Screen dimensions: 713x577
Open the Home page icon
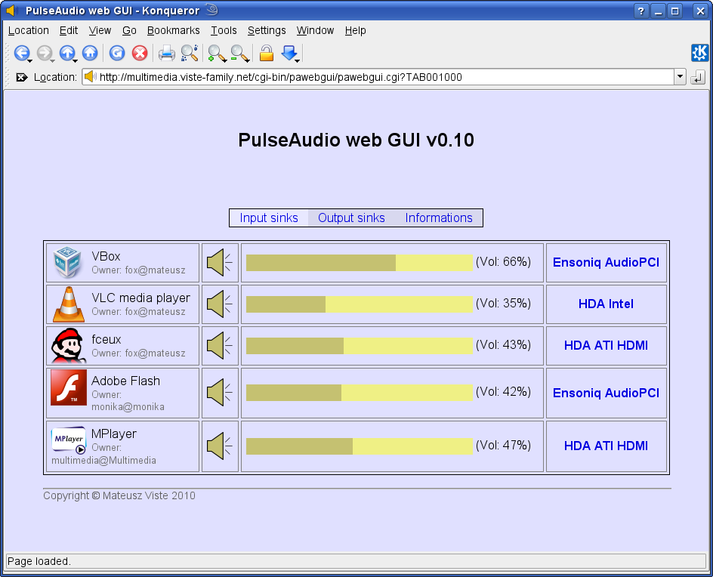tap(90, 53)
